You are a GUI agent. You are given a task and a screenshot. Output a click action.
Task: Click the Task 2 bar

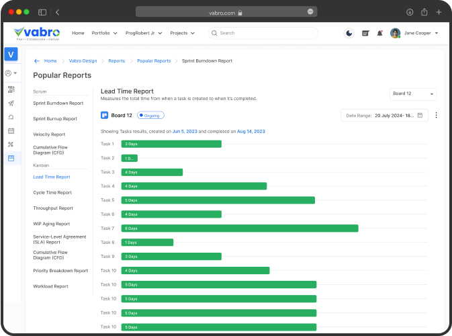130,158
